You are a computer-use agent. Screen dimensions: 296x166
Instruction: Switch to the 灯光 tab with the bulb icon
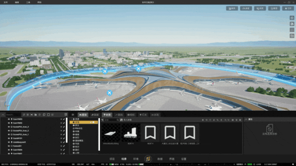click(143, 115)
